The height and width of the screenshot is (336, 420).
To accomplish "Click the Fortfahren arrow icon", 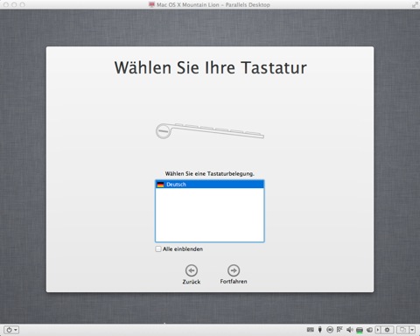I will [234, 270].
